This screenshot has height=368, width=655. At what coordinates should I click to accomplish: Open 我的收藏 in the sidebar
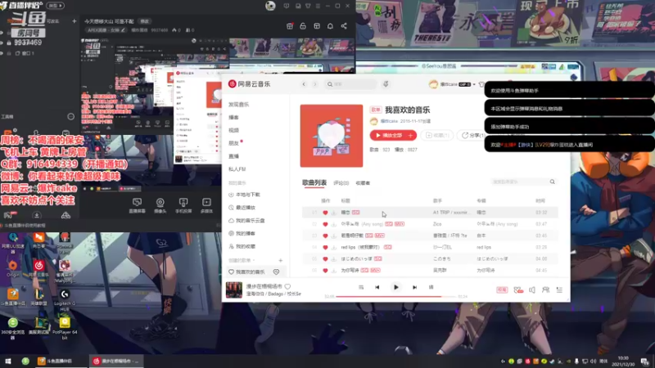point(245,246)
